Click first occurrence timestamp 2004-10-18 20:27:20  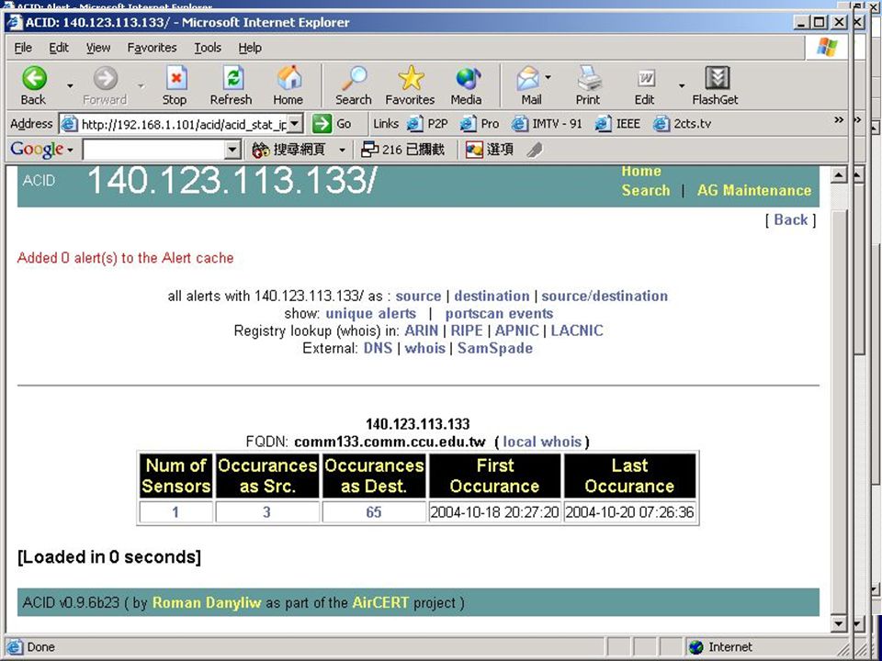click(494, 512)
